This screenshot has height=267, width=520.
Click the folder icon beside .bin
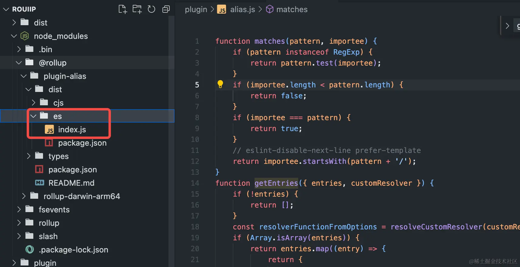(29, 49)
